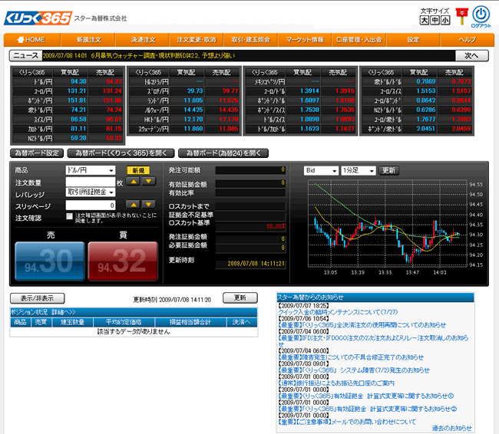
Task: Set font size to medium (中)
Action: pyautogui.click(x=435, y=21)
